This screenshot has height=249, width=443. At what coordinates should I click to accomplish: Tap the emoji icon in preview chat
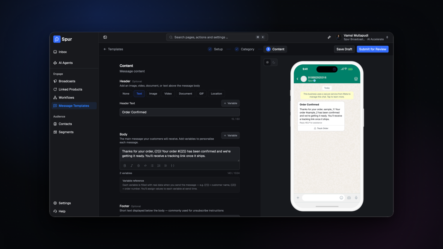(341, 198)
